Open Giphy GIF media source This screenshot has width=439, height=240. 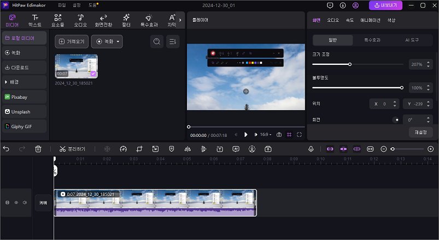[x=25, y=127]
